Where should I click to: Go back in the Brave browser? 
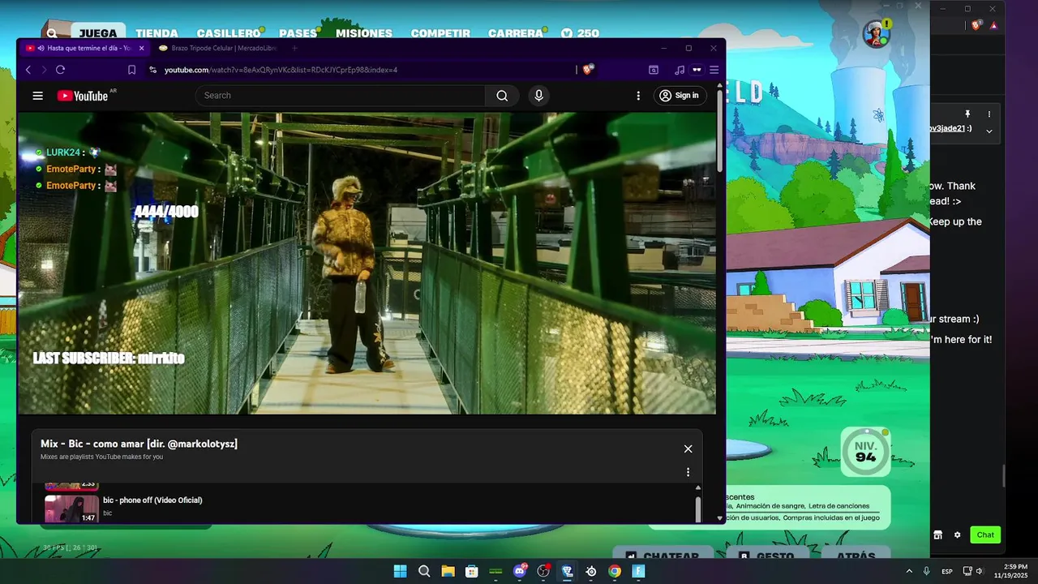tap(28, 70)
